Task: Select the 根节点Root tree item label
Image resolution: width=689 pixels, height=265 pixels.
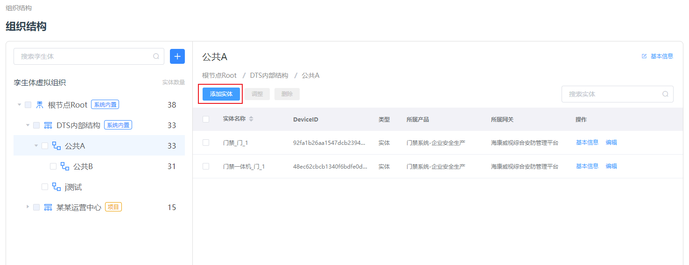Action: click(68, 105)
